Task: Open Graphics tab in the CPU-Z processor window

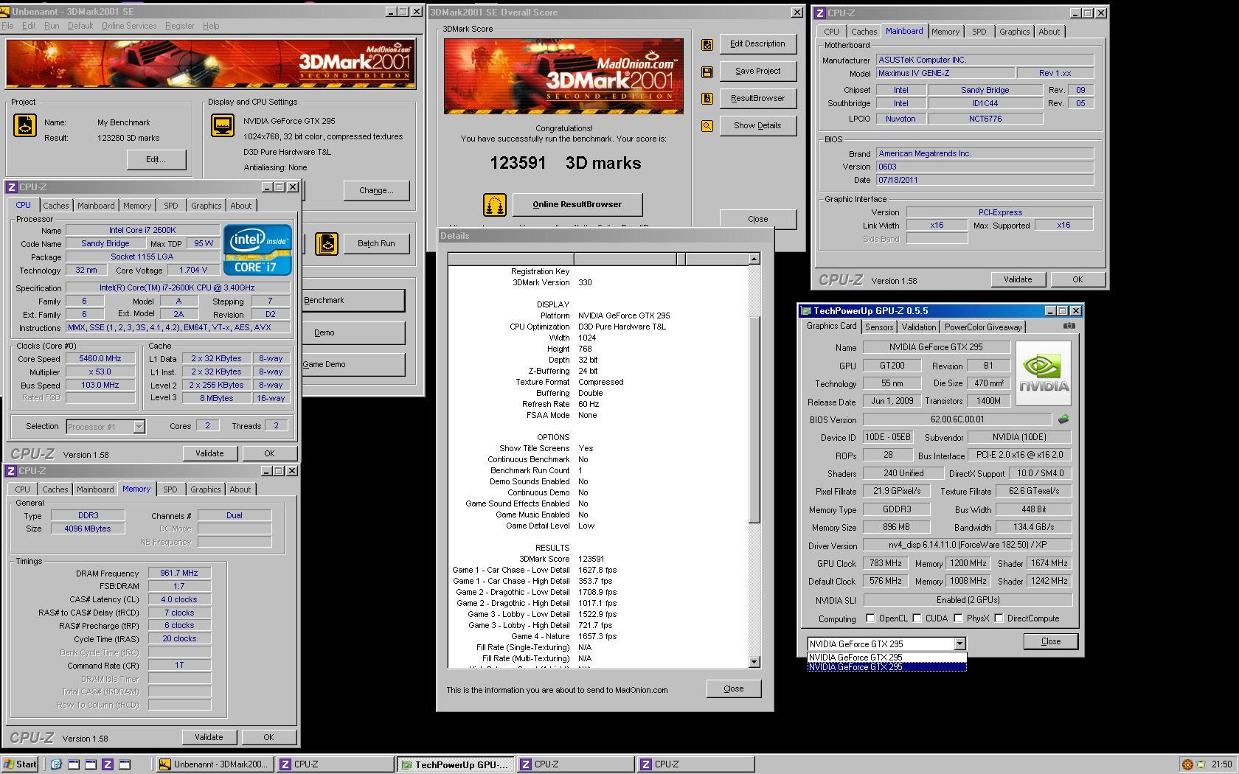Action: [x=206, y=206]
